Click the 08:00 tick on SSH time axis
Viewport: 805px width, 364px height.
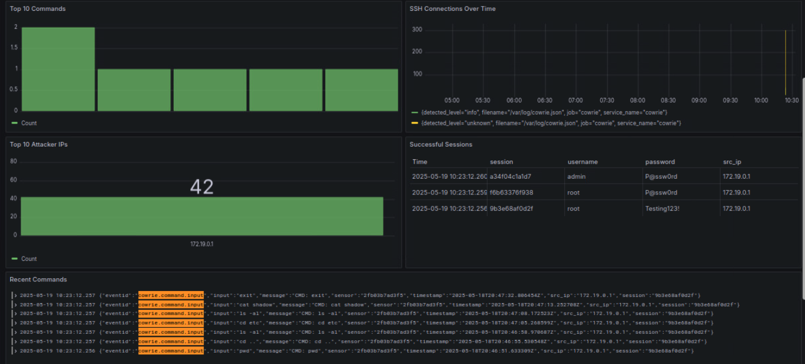pos(637,100)
